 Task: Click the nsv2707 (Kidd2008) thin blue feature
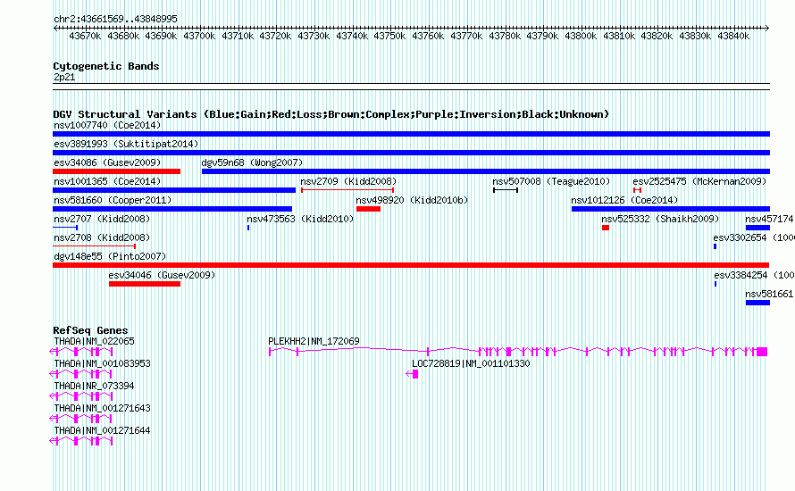65,228
